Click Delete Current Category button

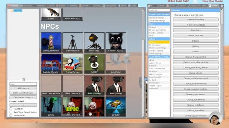point(23,93)
